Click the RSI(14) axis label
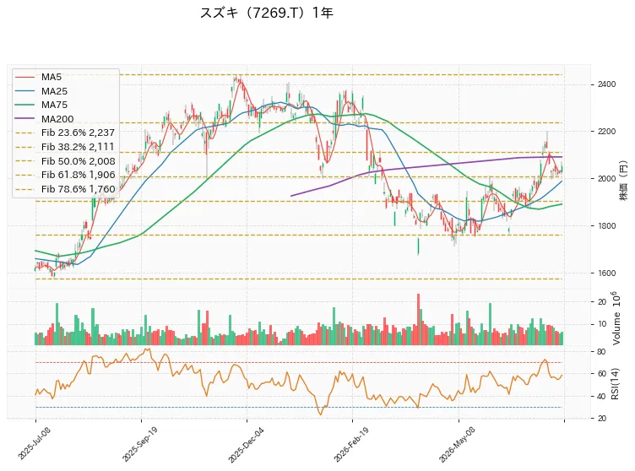635x471 pixels. (615, 384)
